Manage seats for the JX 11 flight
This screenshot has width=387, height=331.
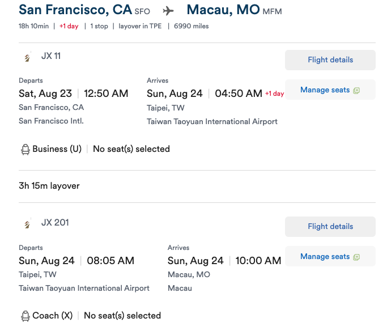click(325, 90)
